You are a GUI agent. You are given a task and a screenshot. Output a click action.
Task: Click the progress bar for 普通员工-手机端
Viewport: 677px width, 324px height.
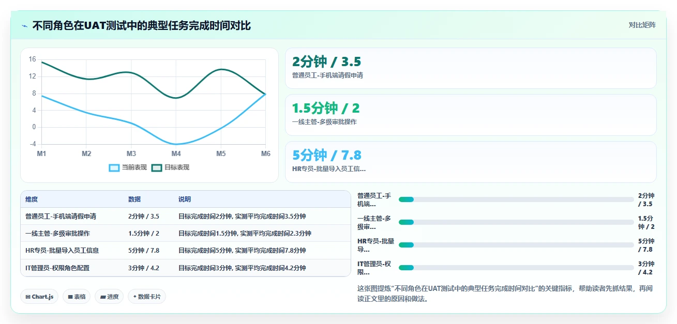point(516,199)
